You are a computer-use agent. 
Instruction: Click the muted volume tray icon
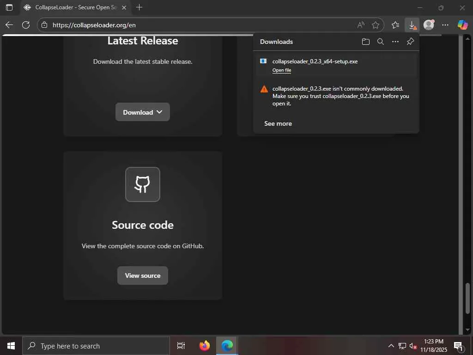(413, 346)
